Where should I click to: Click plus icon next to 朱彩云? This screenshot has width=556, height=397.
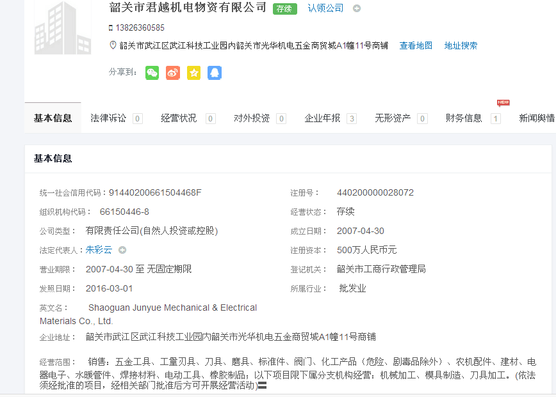coord(122,250)
